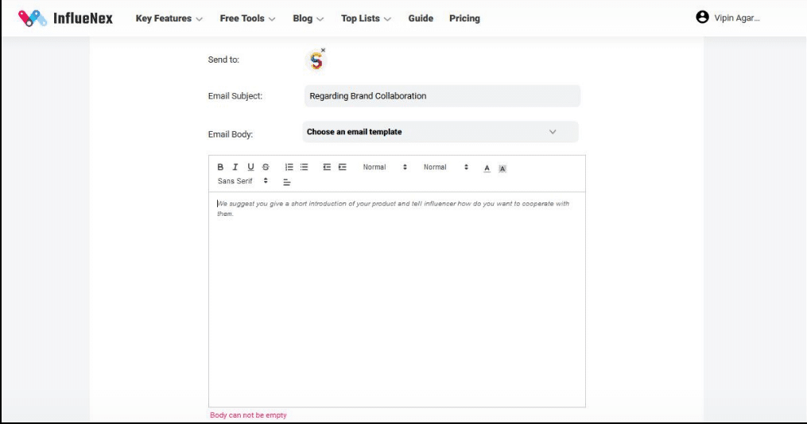807x424 pixels.
Task: Click the Vipin Agar... account name
Action: point(736,18)
